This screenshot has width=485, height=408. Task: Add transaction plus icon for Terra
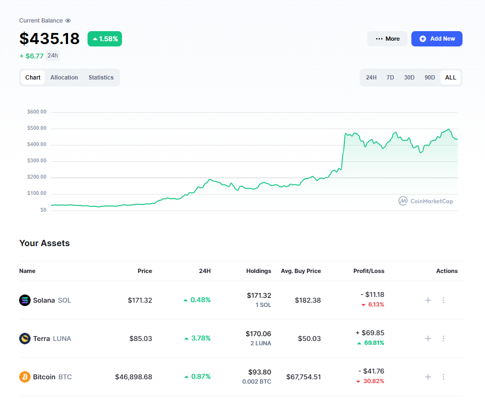pyautogui.click(x=428, y=339)
